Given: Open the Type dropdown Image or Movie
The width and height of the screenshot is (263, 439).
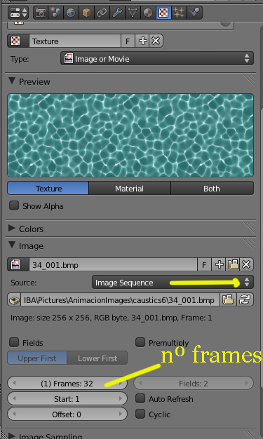Looking at the screenshot, I should (x=157, y=58).
